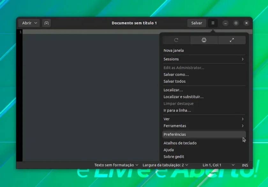
Task: Click the printer icon in the menu
Action: (x=204, y=40)
